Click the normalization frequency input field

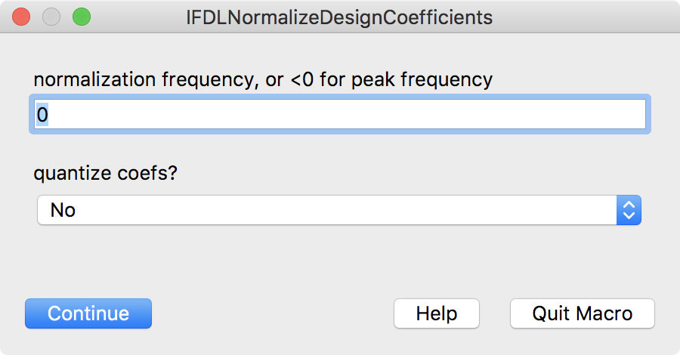(x=340, y=115)
